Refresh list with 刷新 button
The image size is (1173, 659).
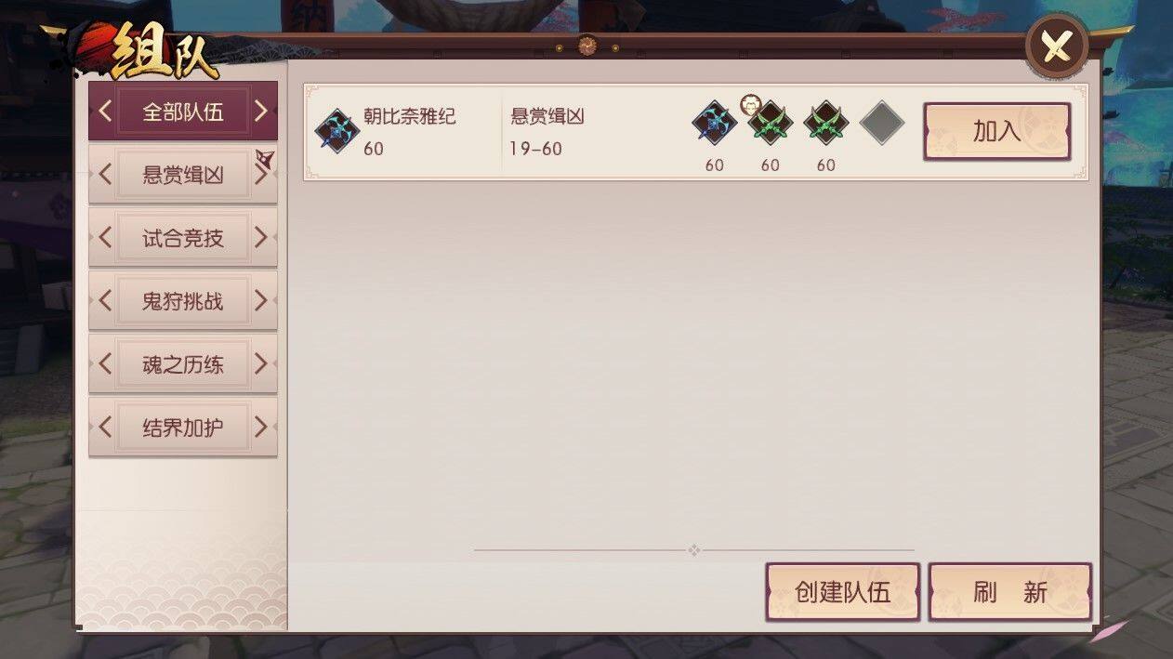point(1009,592)
